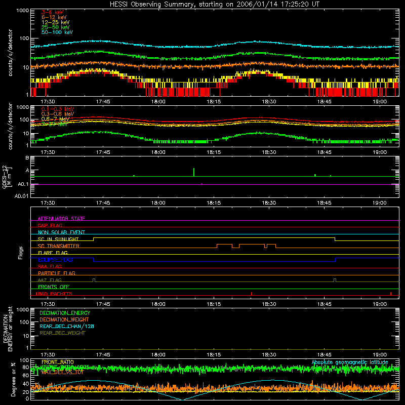Image resolution: width=405 pixels, height=405 pixels.
Task: Click 18:15 tick label under the decimation panel
Action: [x=214, y=355]
